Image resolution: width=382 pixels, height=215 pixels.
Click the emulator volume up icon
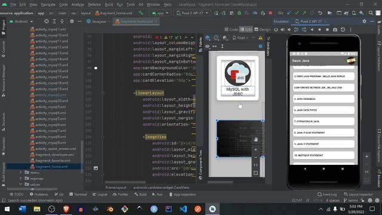click(282, 29)
